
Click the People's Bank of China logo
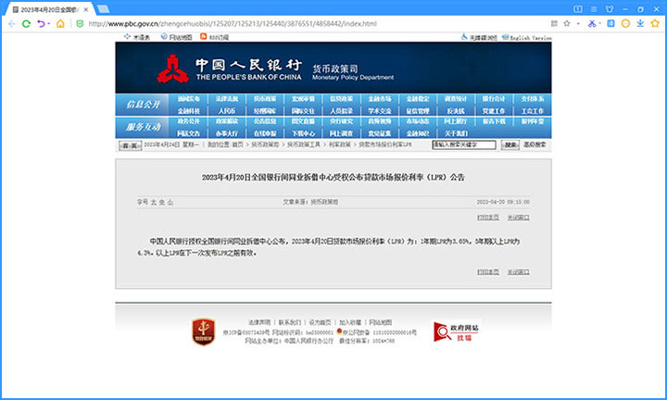pyautogui.click(x=169, y=70)
